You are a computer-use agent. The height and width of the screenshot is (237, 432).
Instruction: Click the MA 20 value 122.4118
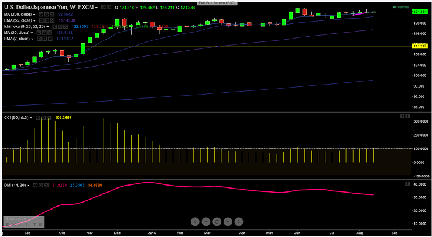[x=64, y=33]
